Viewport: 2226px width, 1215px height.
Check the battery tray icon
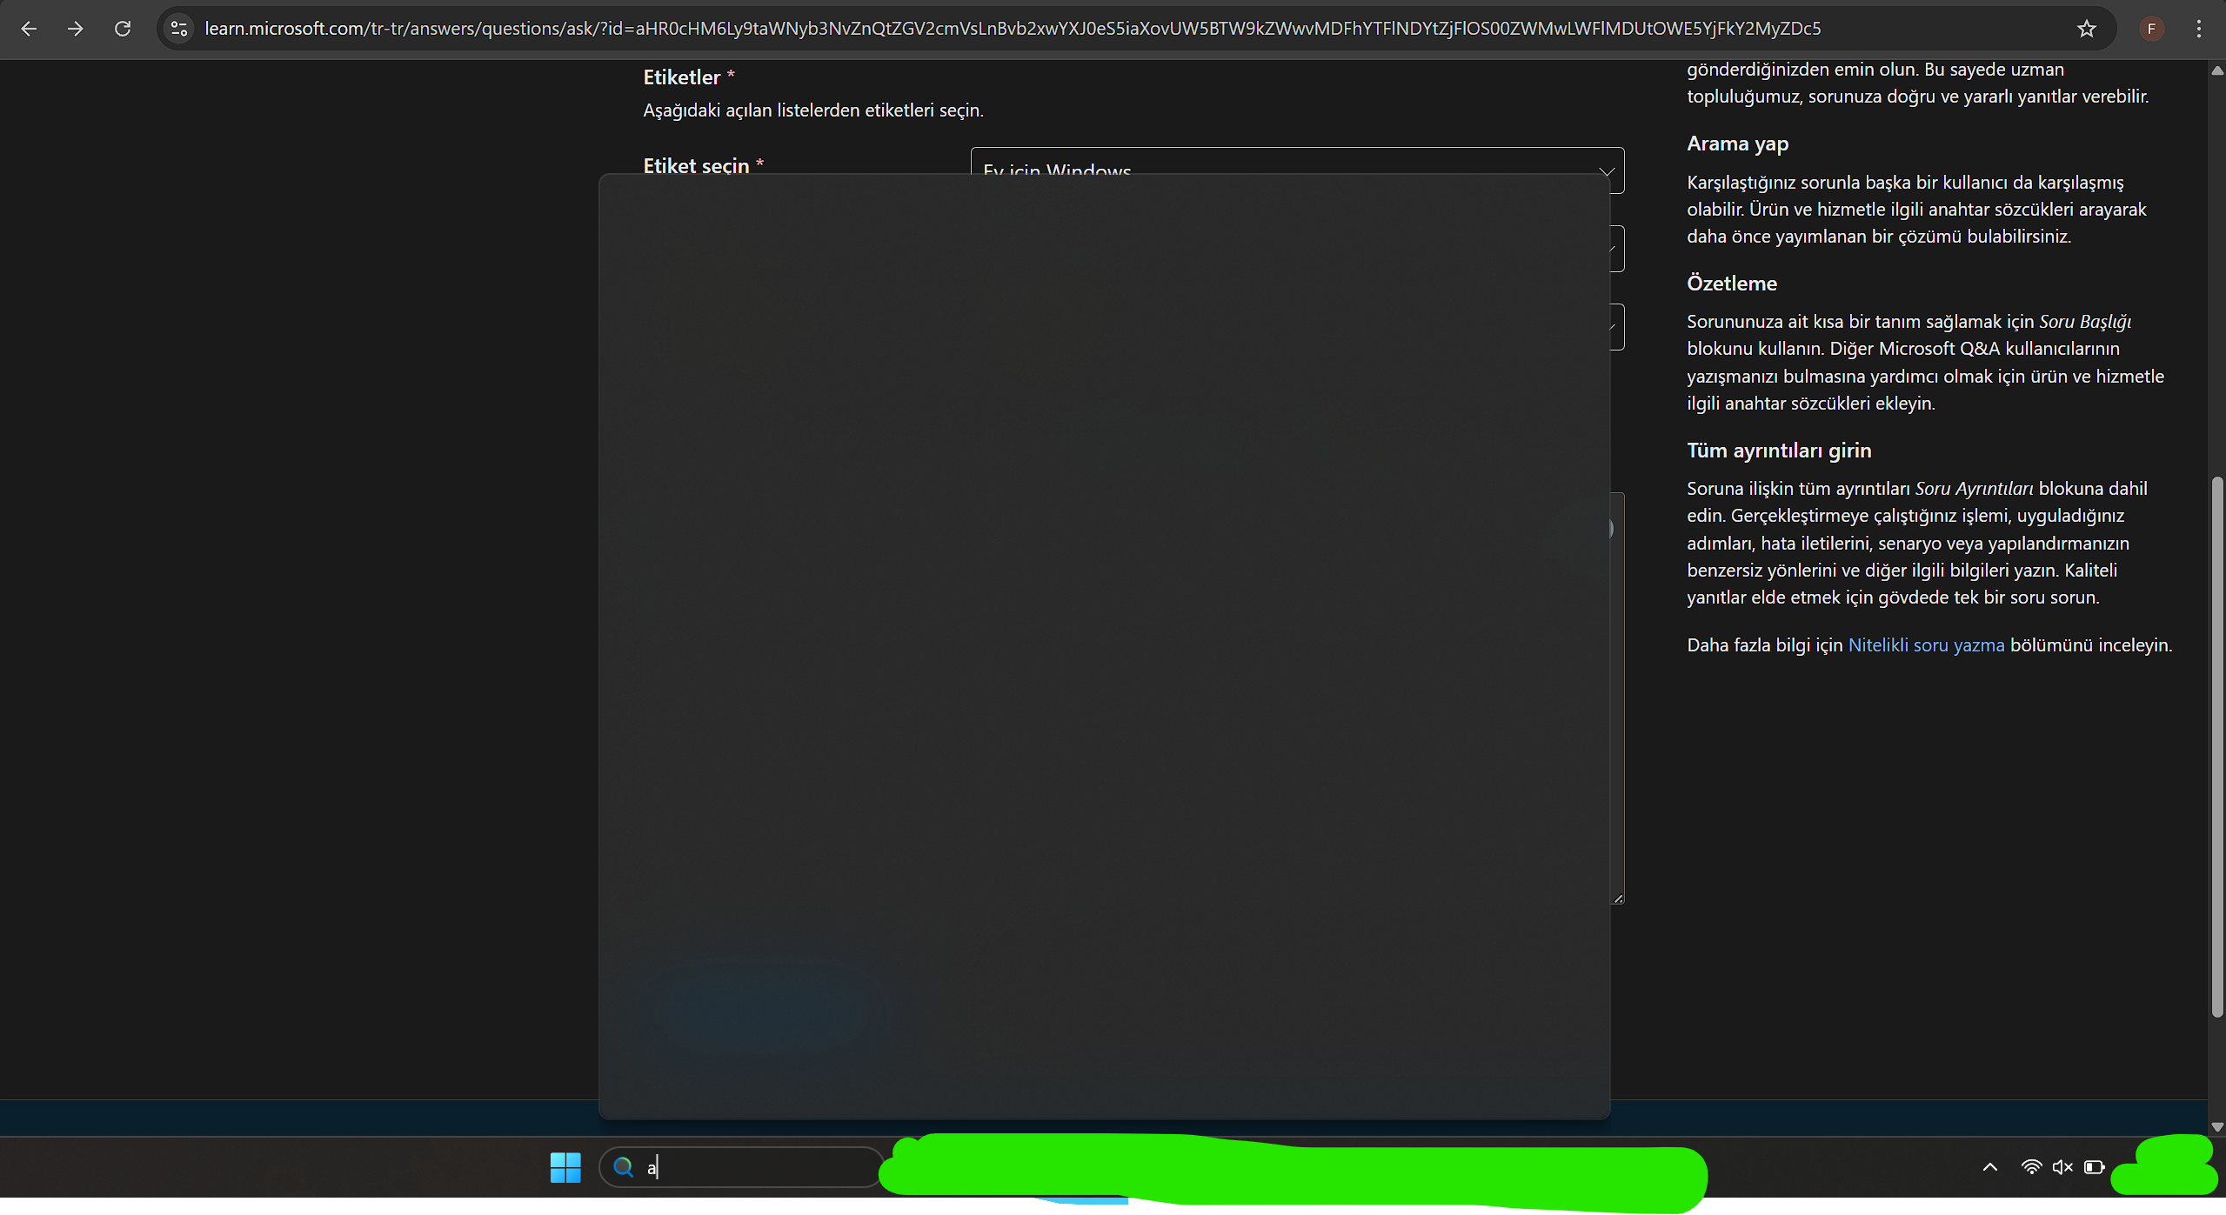click(x=2095, y=1167)
